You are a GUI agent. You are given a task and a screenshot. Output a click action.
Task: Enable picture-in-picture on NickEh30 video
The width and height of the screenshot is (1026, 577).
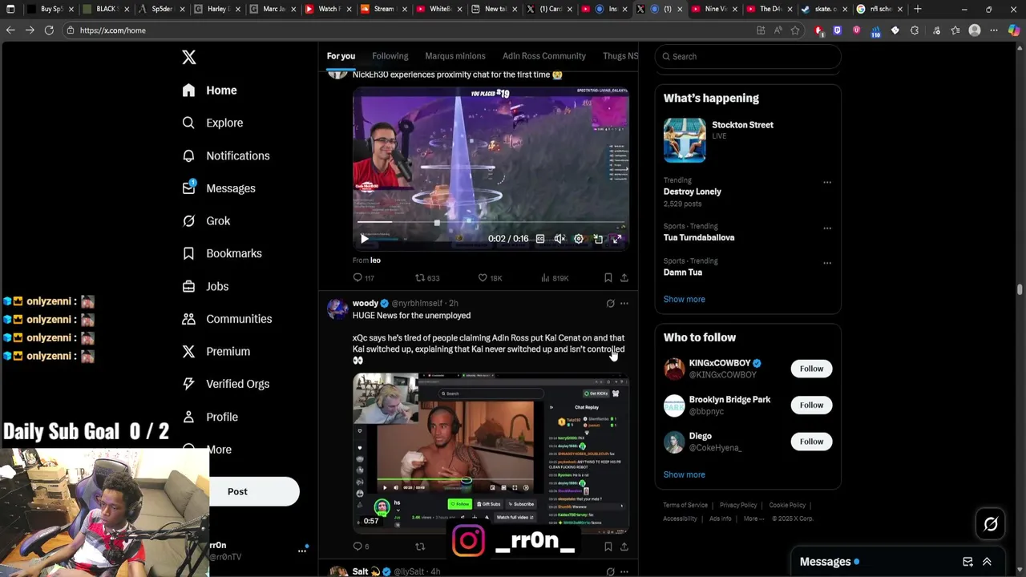(x=598, y=239)
